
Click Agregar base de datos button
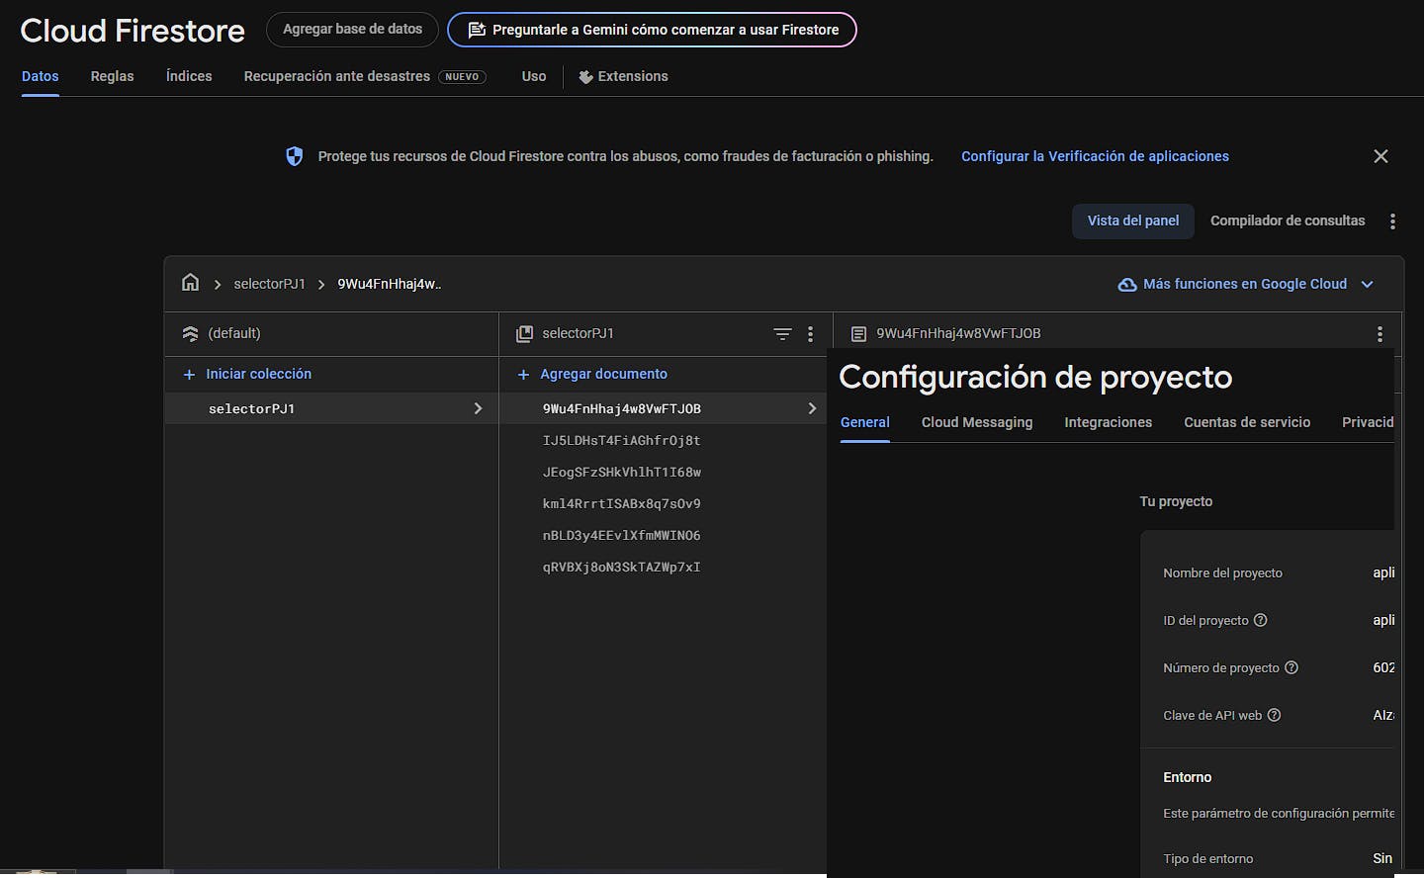pyautogui.click(x=352, y=30)
